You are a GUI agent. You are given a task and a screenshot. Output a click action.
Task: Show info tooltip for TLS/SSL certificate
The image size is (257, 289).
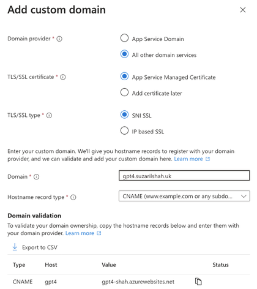click(63, 77)
